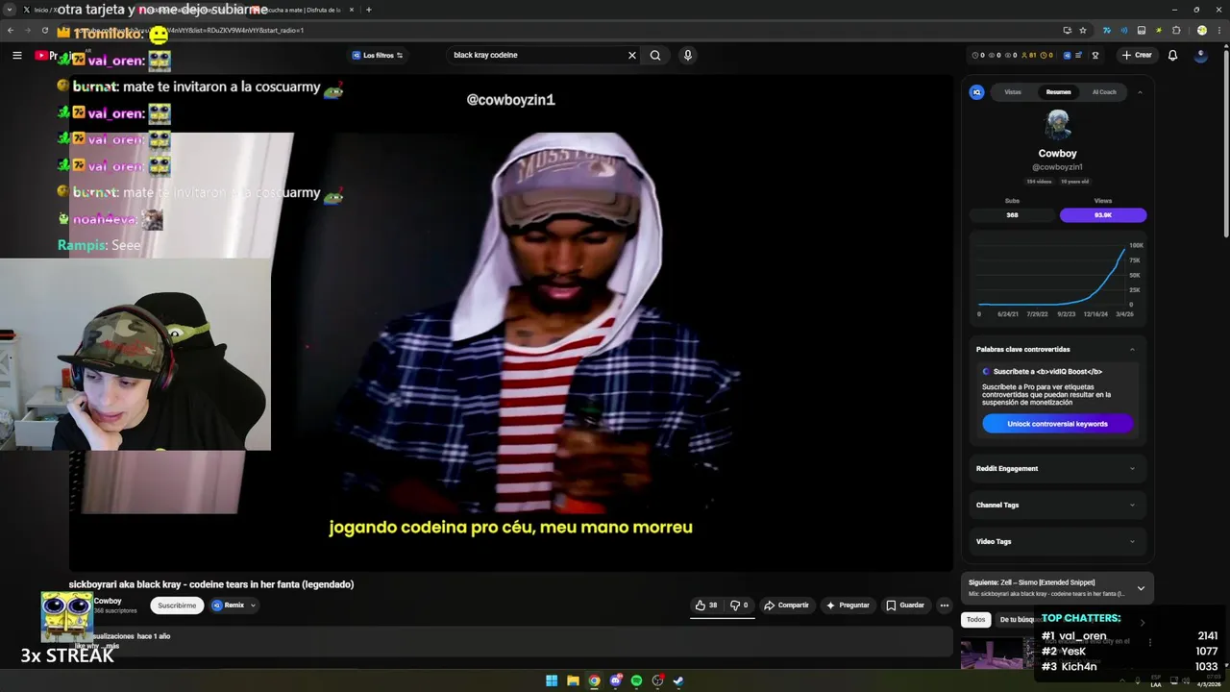Click the video title 'sickboyrari aka black kray'
The width and height of the screenshot is (1230, 692).
211,584
